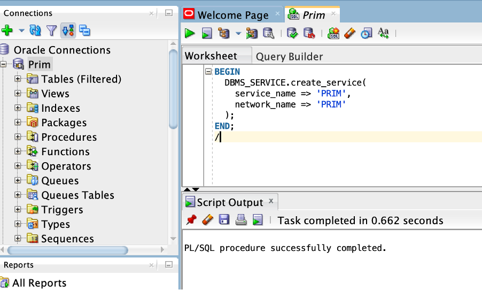Expand the Tables (Filtered) node
482x290 pixels.
(x=18, y=79)
